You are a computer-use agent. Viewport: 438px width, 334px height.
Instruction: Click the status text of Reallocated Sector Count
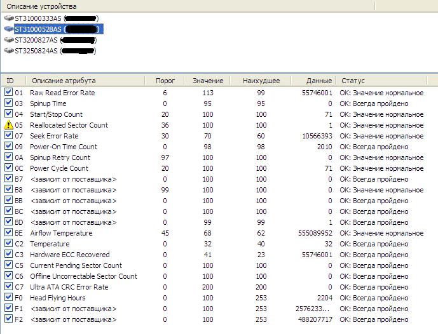(x=381, y=125)
